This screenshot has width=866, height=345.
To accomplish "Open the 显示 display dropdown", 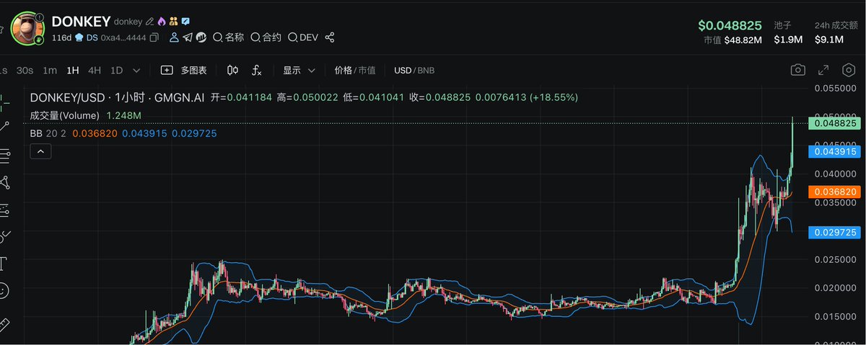I will click(x=299, y=71).
